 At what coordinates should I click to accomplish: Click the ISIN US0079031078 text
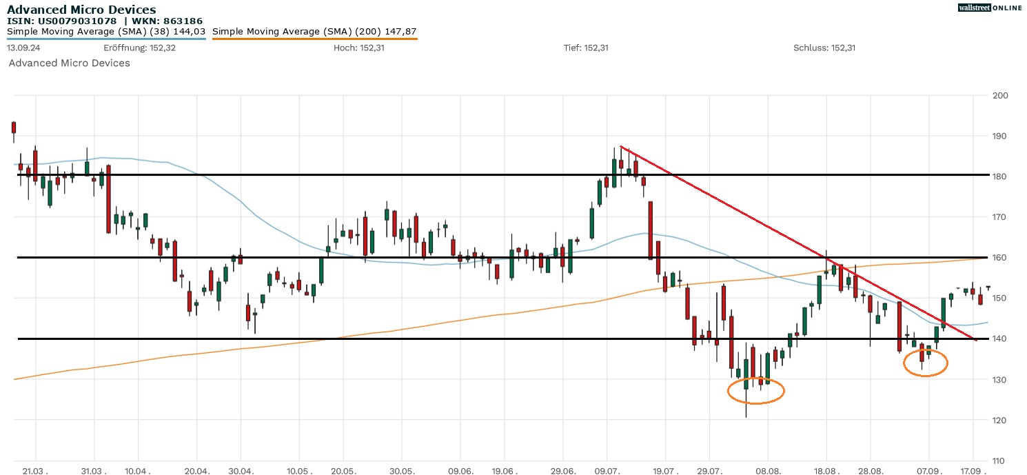click(61, 21)
